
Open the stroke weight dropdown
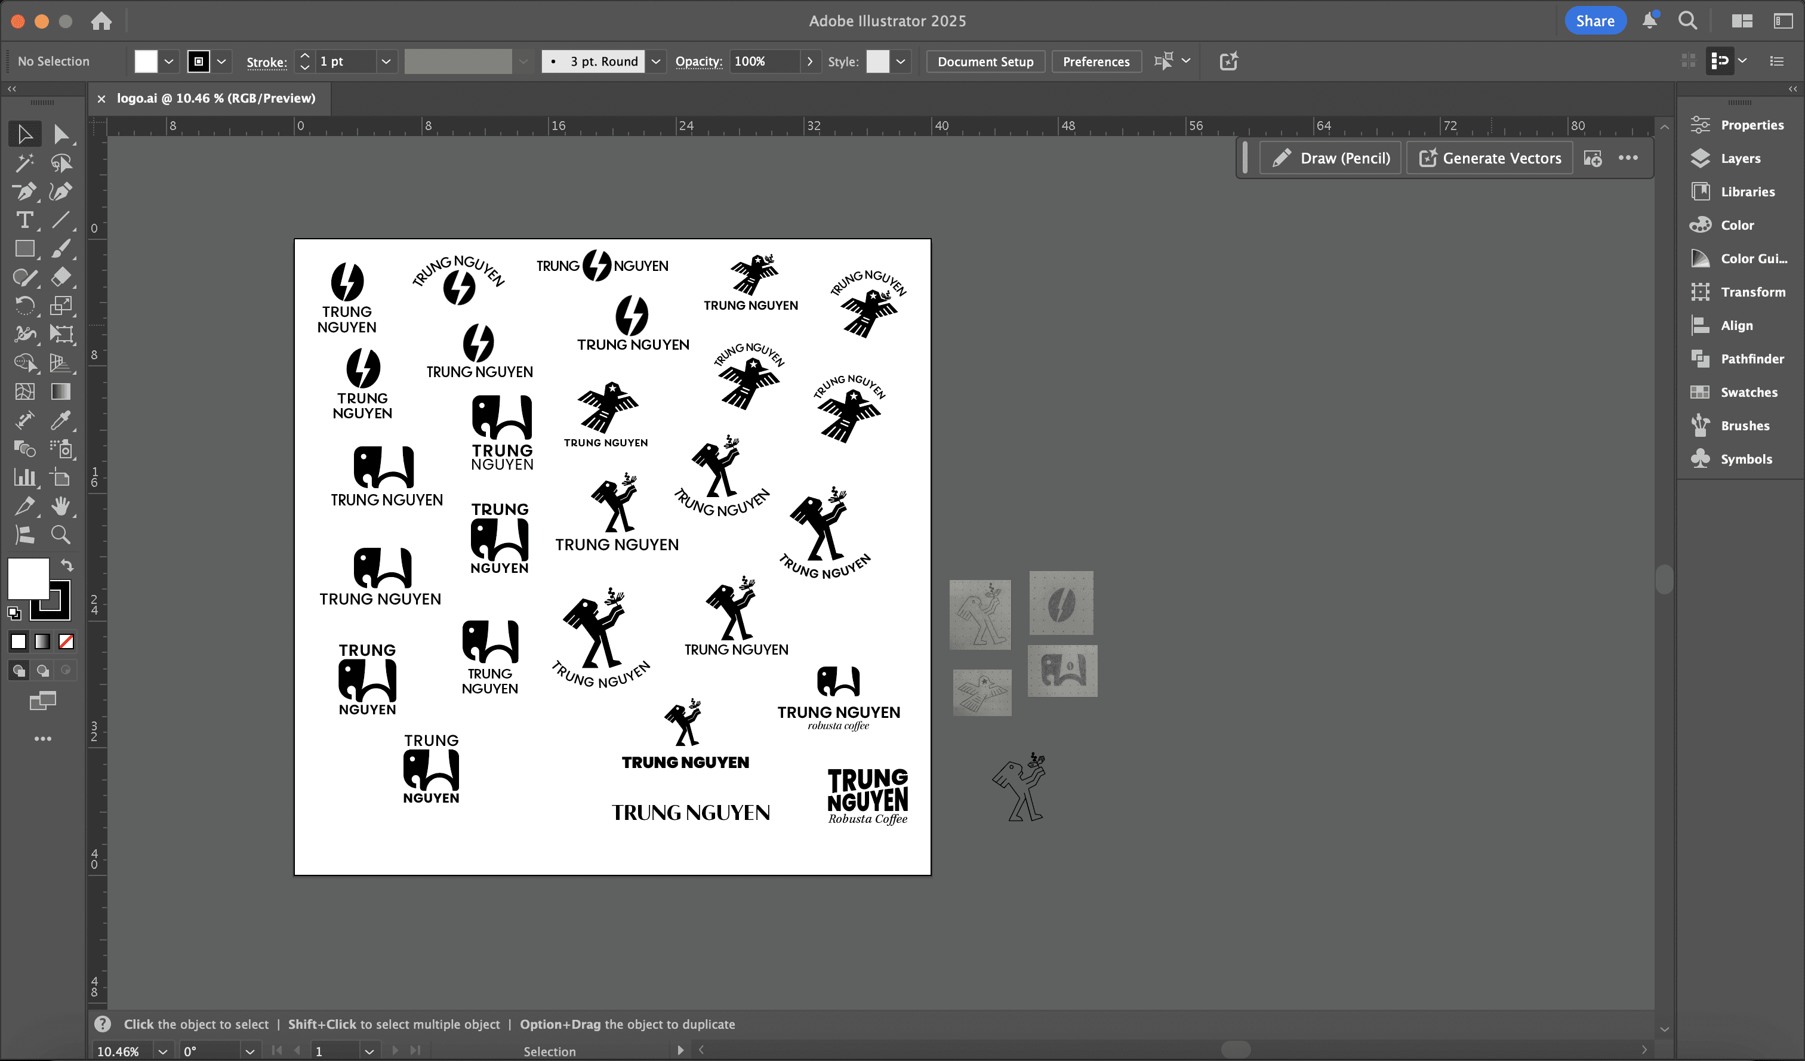point(386,61)
